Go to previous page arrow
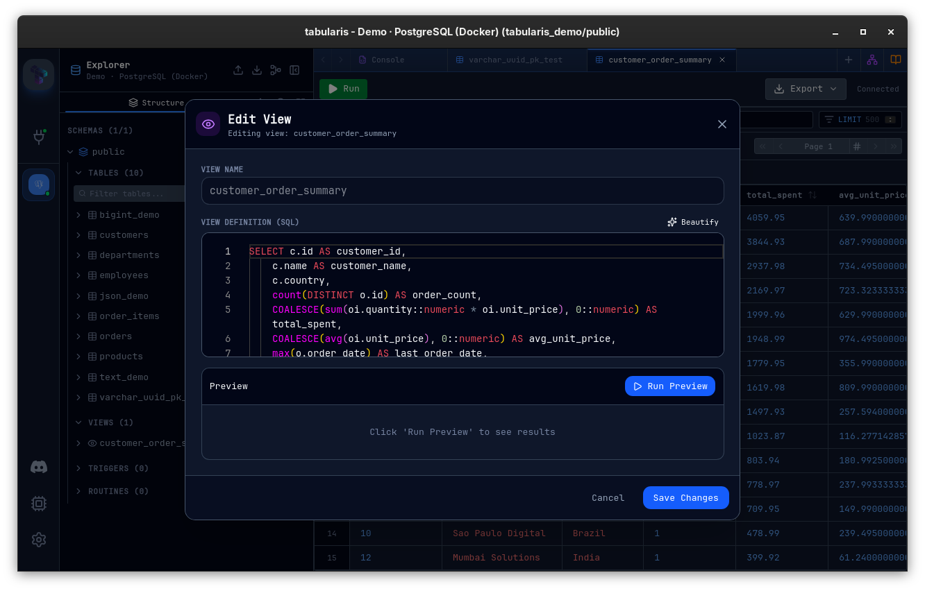 point(781,146)
